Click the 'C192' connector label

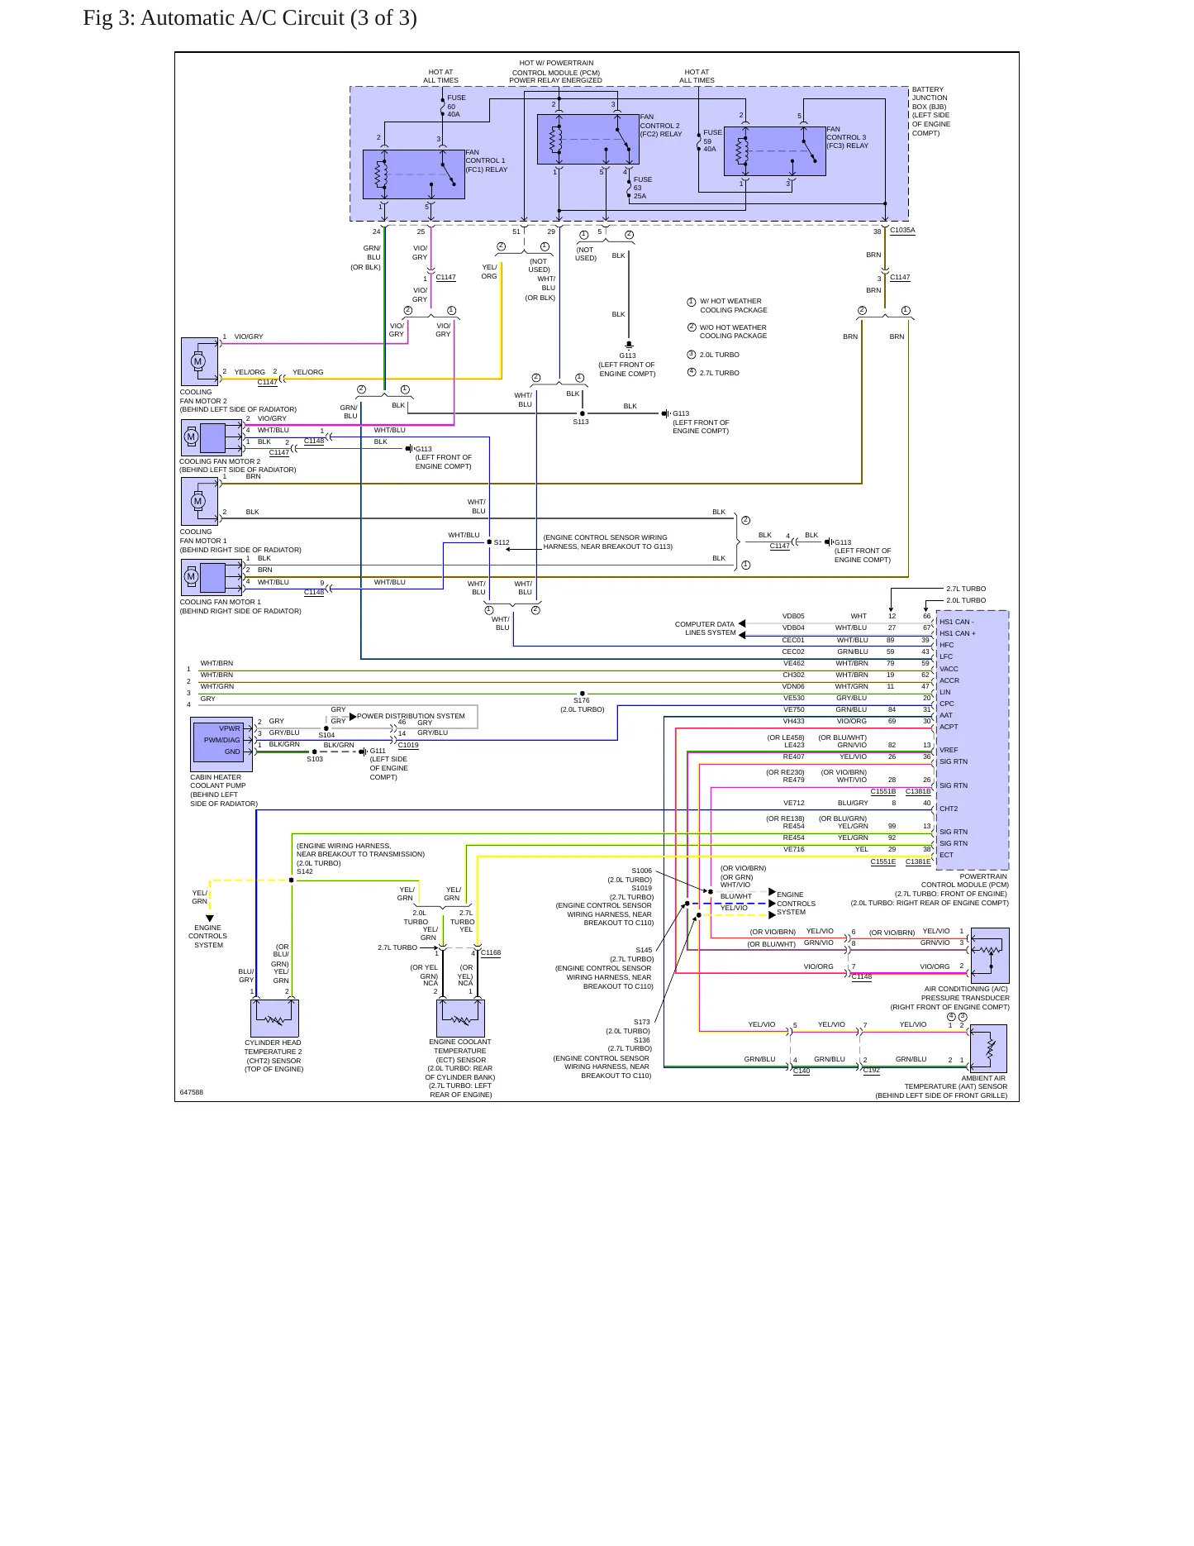pos(871,1070)
